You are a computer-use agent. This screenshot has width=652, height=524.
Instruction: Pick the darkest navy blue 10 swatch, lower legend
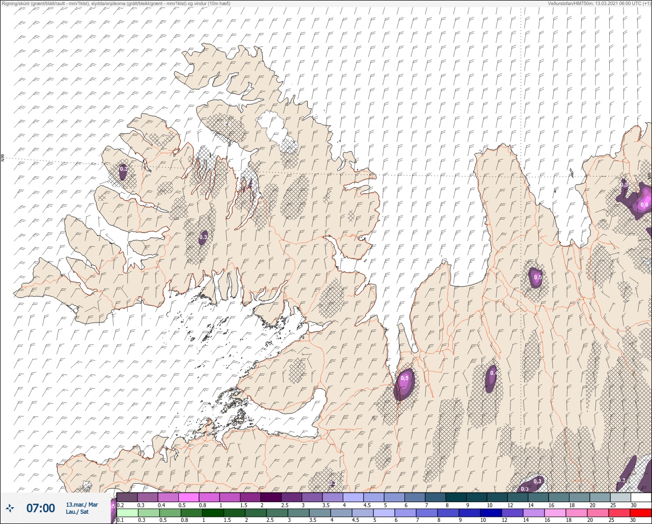491,513
